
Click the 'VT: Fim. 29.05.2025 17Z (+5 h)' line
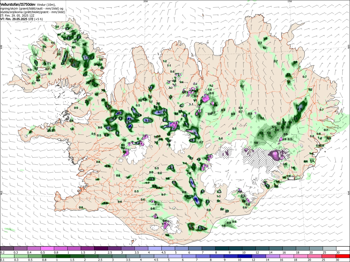tap(21, 19)
